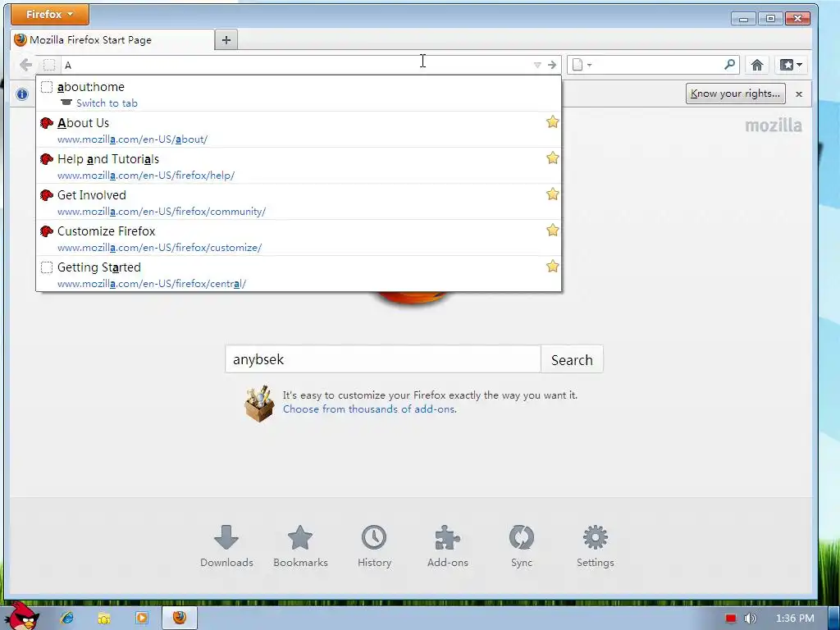This screenshot has width=840, height=630.
Task: Click the Go arrow in address bar
Action: click(552, 65)
